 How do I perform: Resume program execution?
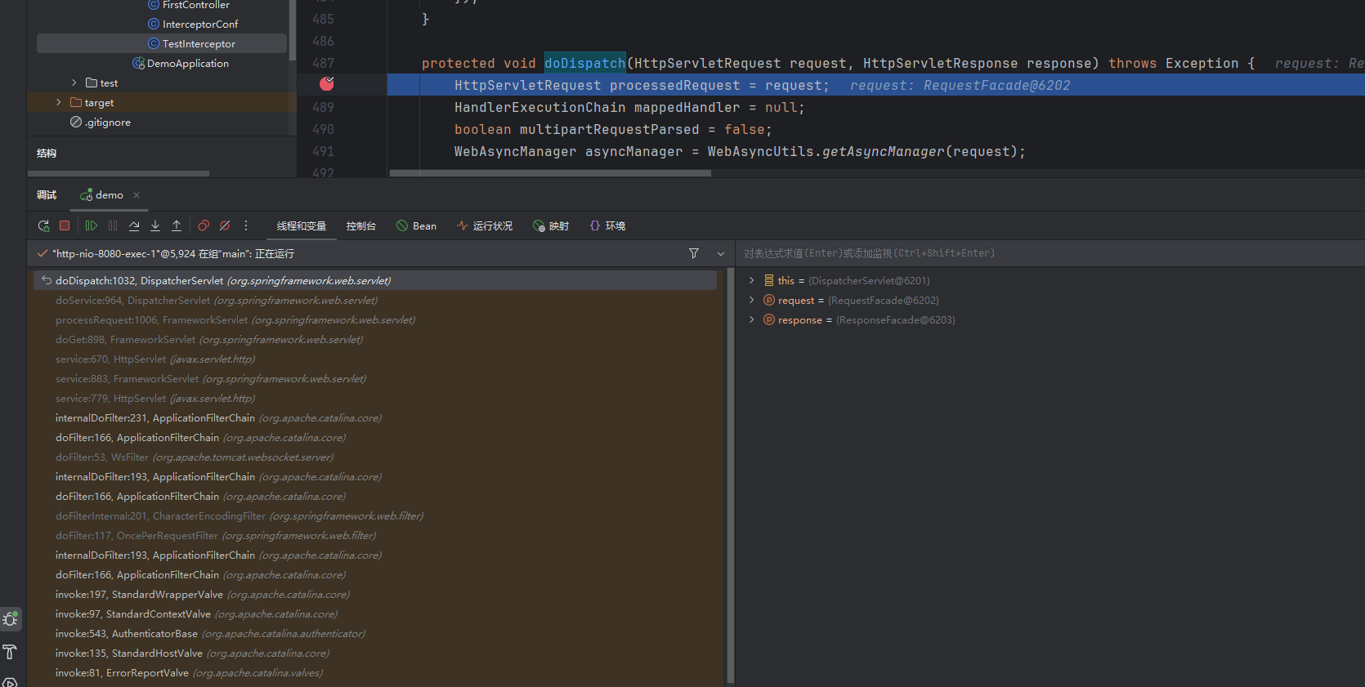coord(92,226)
